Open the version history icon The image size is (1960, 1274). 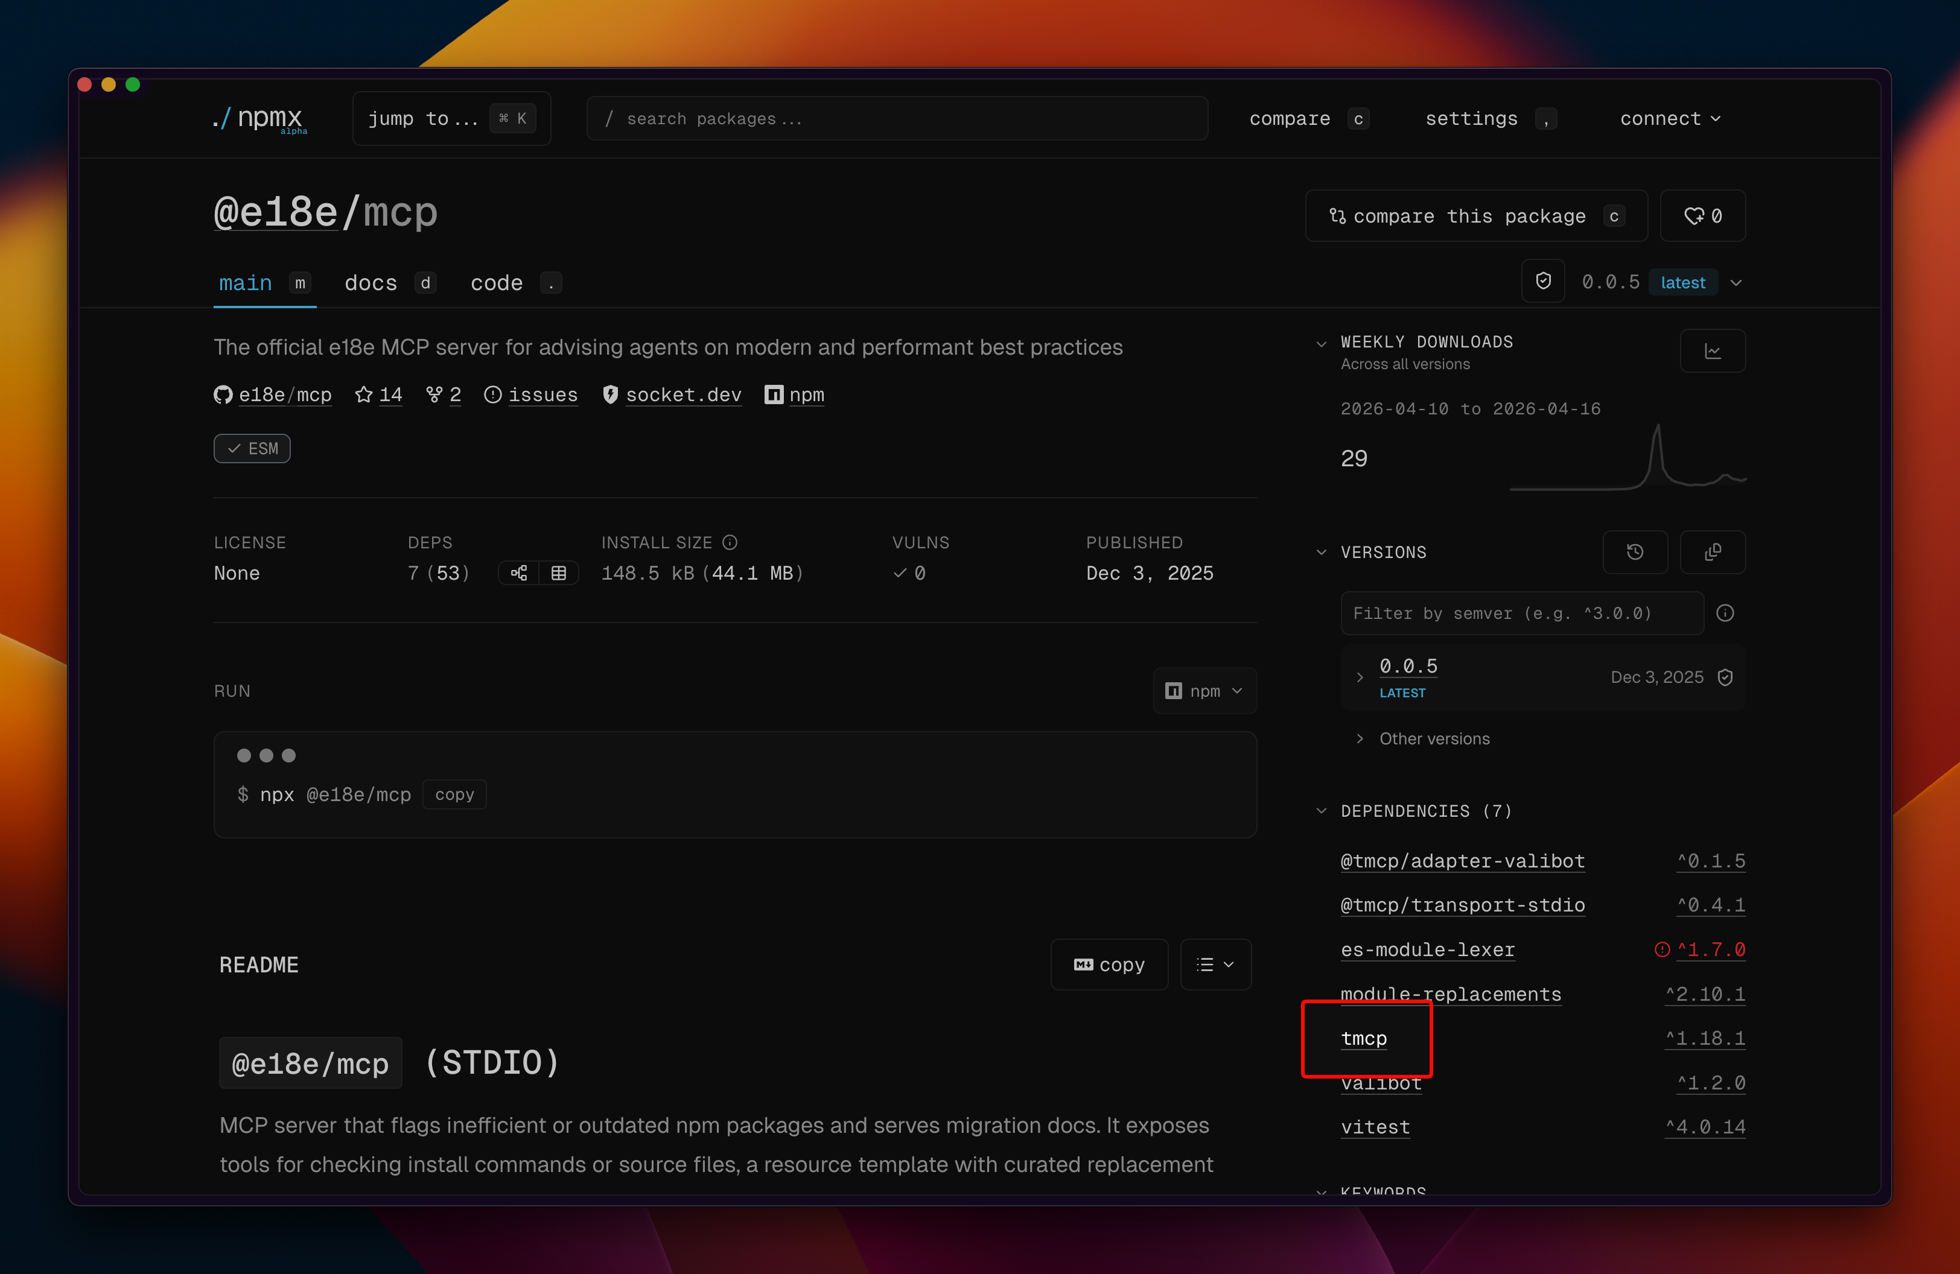pyautogui.click(x=1635, y=552)
